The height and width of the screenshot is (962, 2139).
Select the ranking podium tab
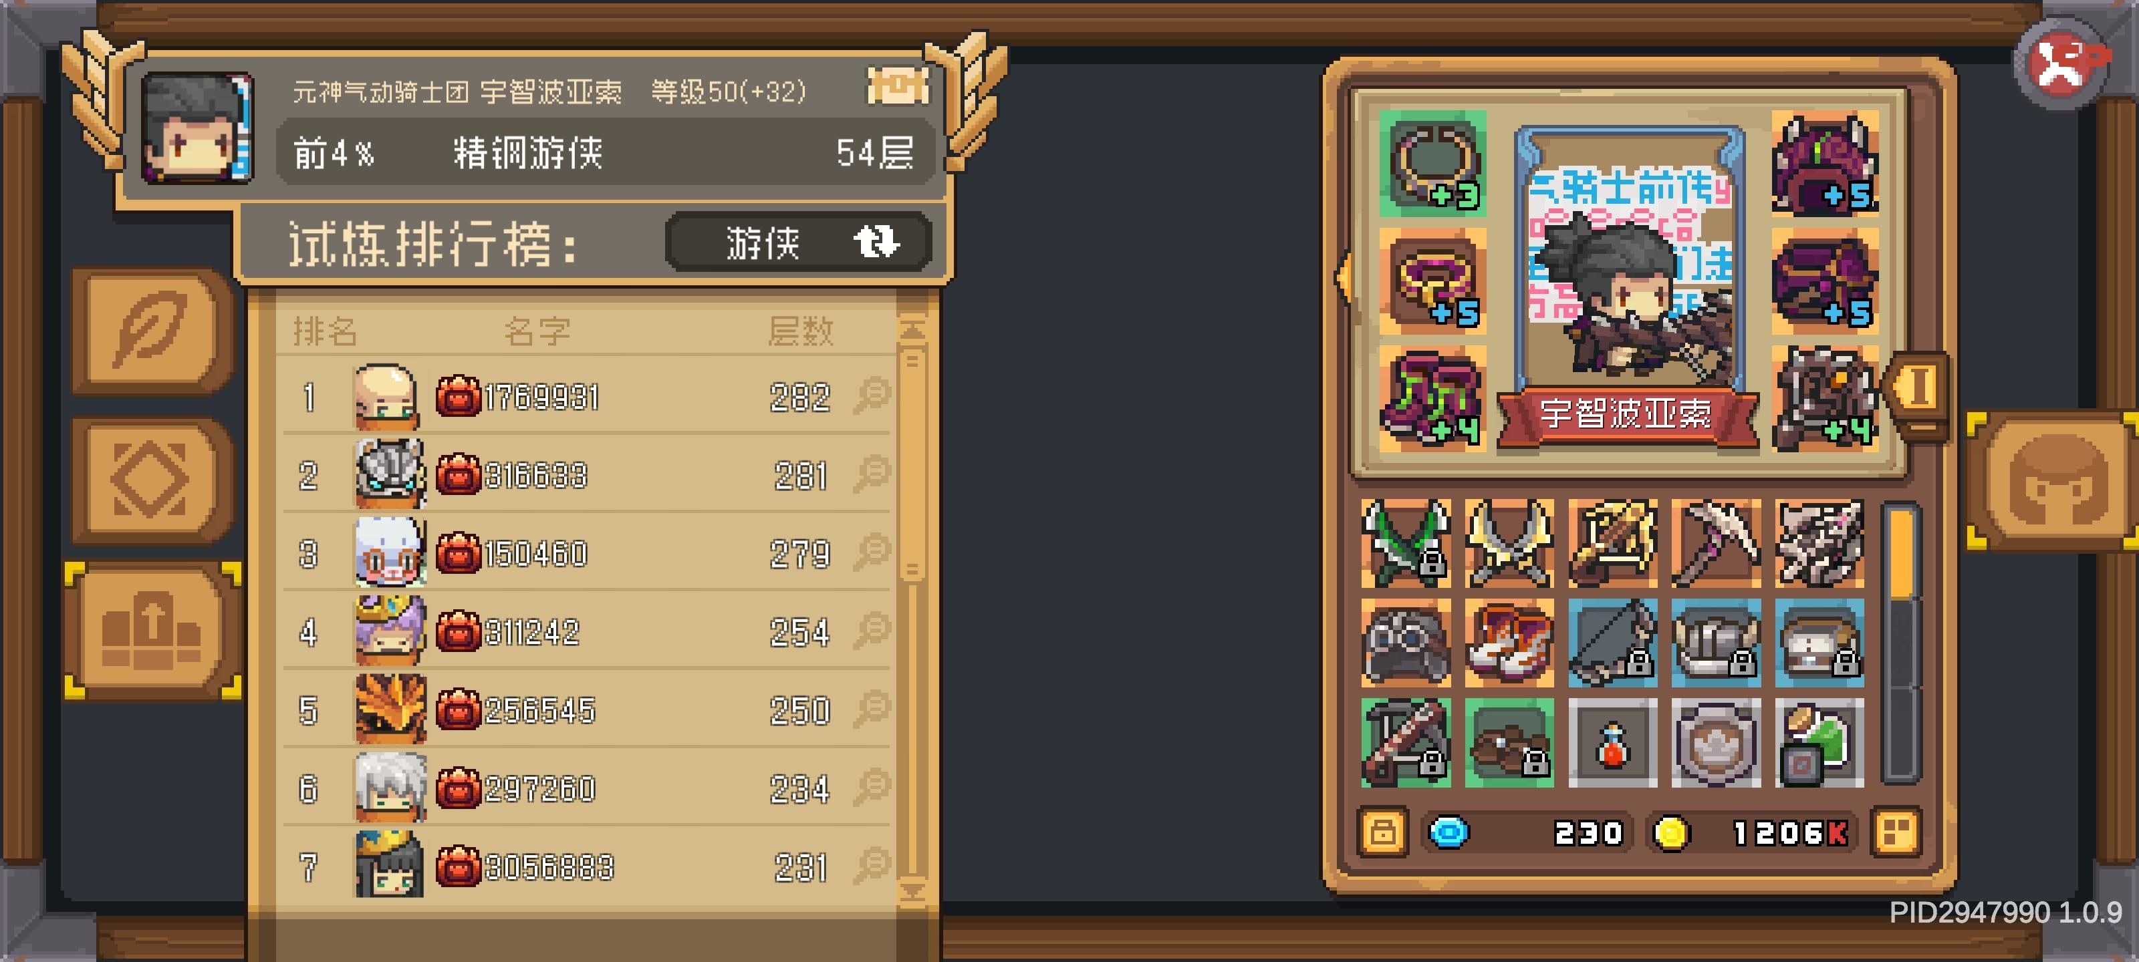point(152,629)
